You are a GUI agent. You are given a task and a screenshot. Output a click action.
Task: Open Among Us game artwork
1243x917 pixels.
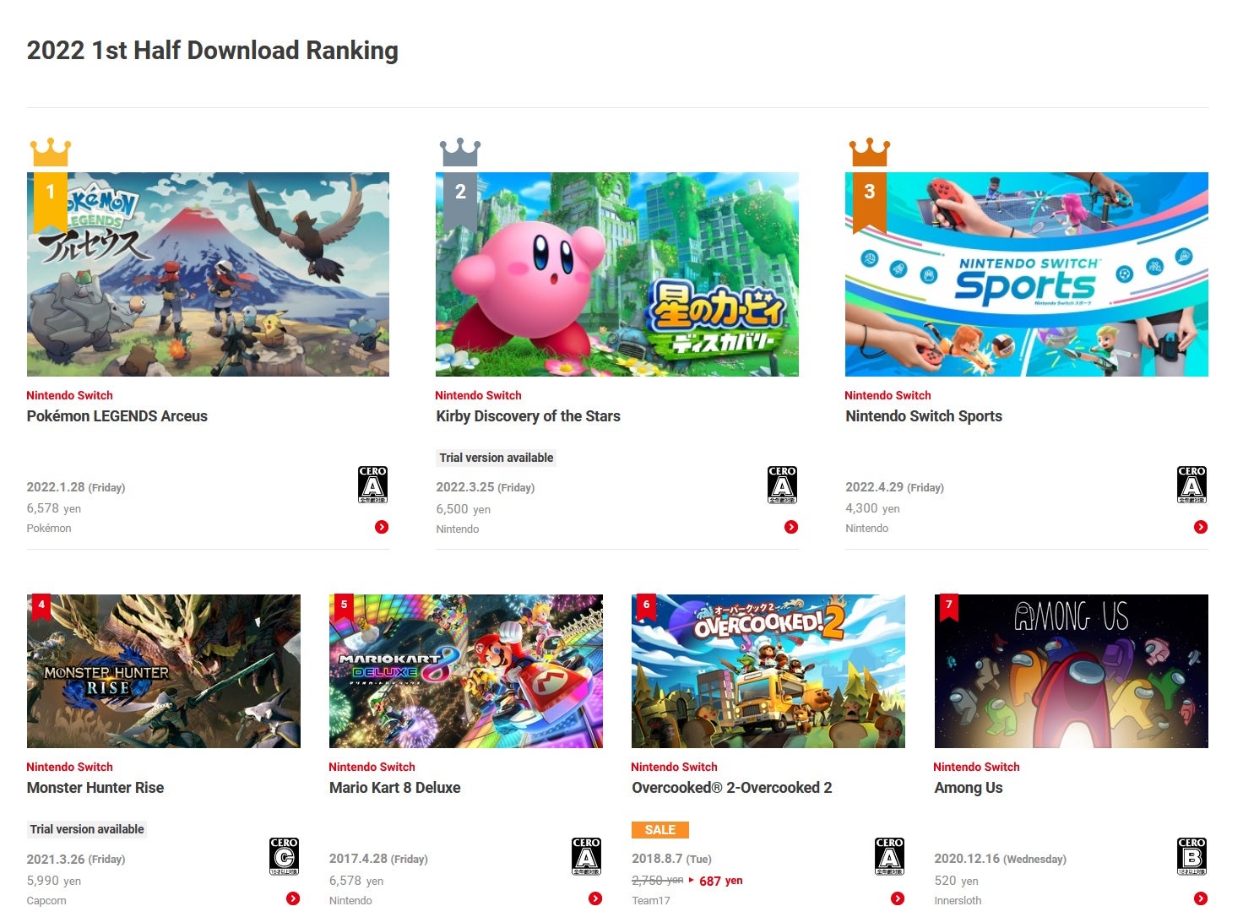point(1072,671)
